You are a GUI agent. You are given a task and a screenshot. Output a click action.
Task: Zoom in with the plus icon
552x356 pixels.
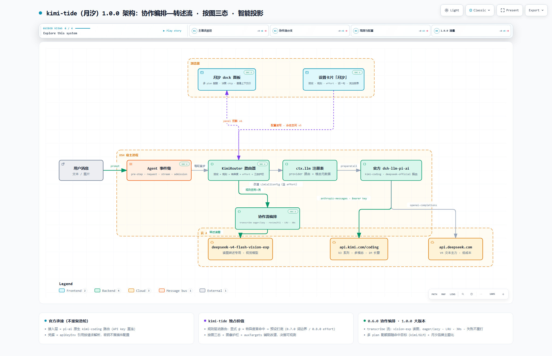coord(503,294)
